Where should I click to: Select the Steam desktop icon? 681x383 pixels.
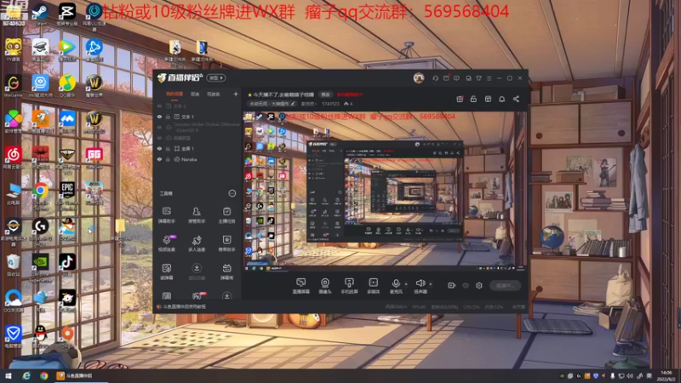(40, 14)
